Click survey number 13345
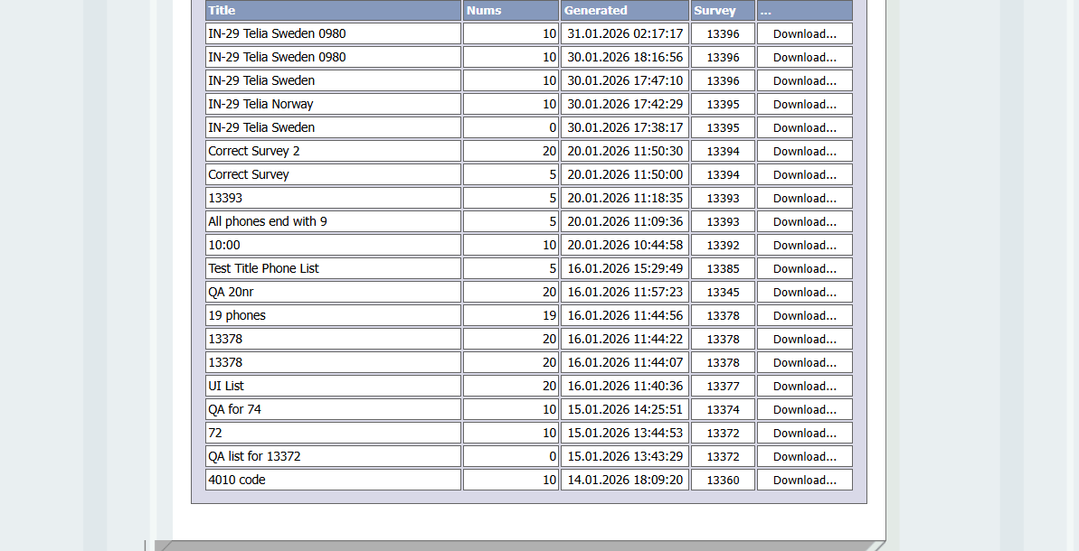 click(723, 292)
